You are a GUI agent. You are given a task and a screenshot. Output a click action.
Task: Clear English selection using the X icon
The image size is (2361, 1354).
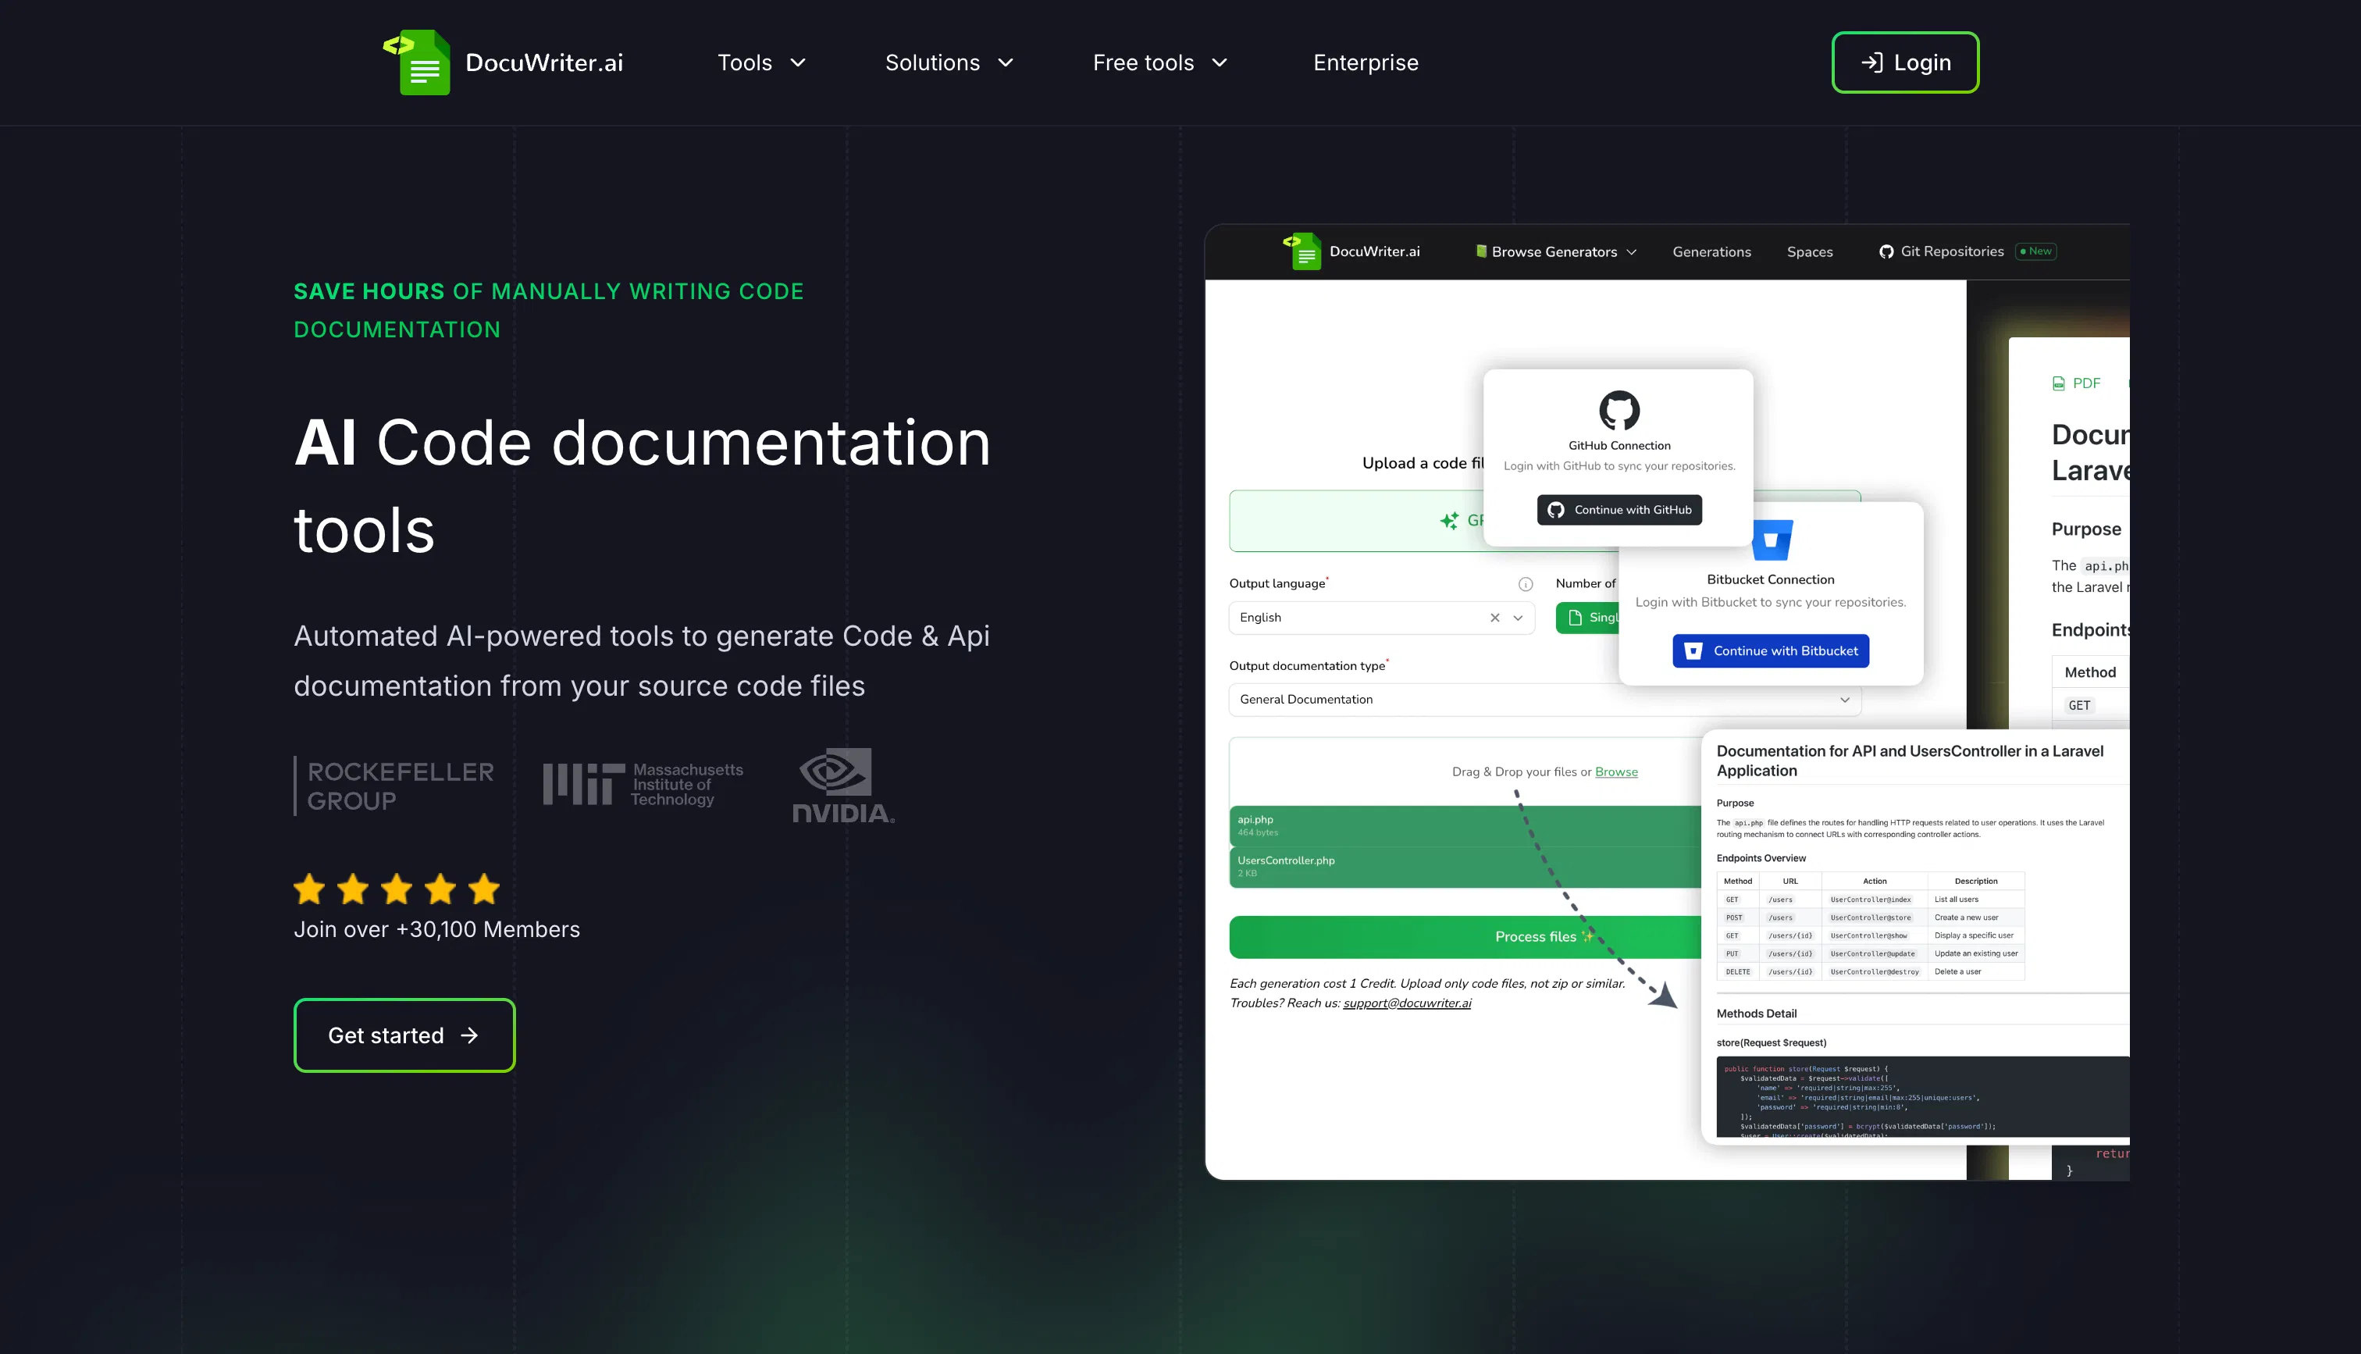tap(1494, 618)
